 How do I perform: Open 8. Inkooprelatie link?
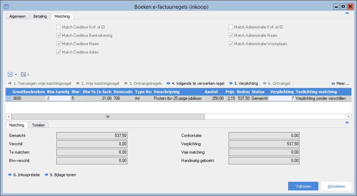24,175
